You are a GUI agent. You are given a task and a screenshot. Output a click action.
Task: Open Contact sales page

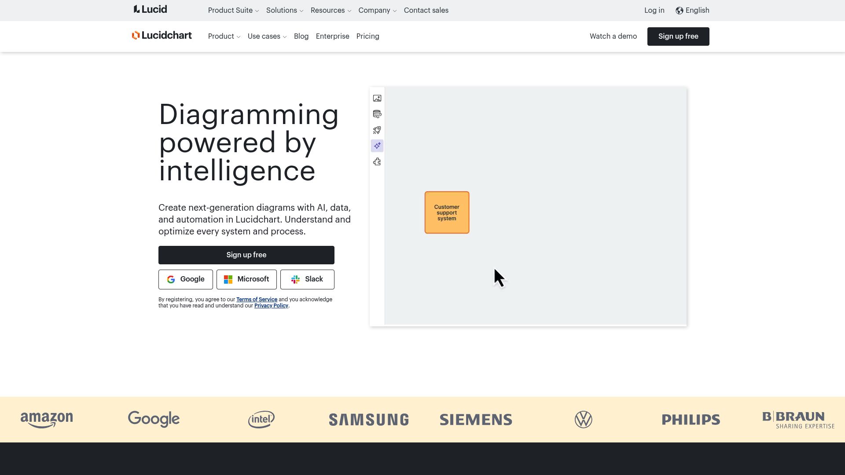point(426,10)
